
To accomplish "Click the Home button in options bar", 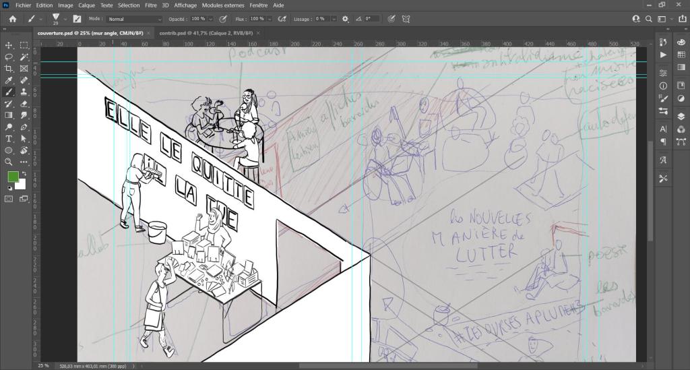I will coord(12,19).
